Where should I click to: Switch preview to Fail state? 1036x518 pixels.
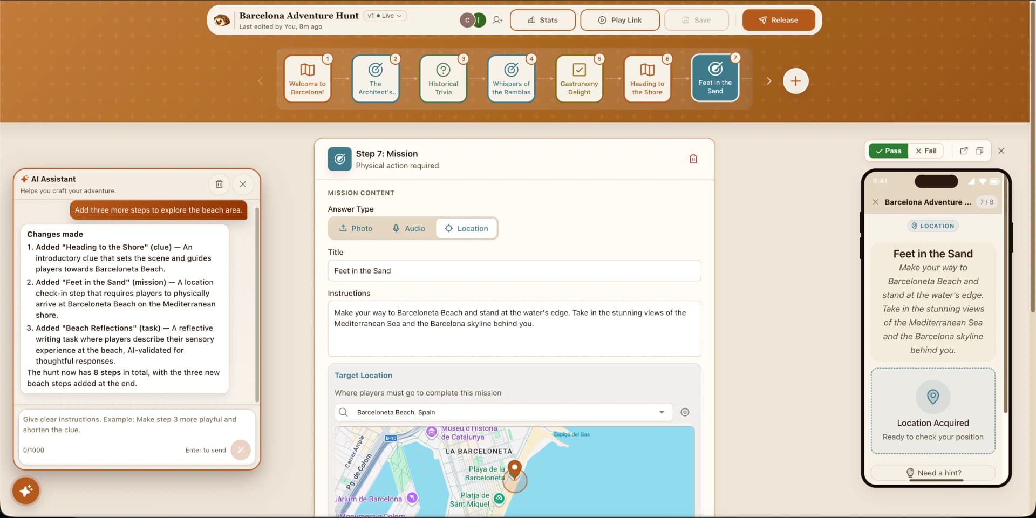click(x=926, y=151)
